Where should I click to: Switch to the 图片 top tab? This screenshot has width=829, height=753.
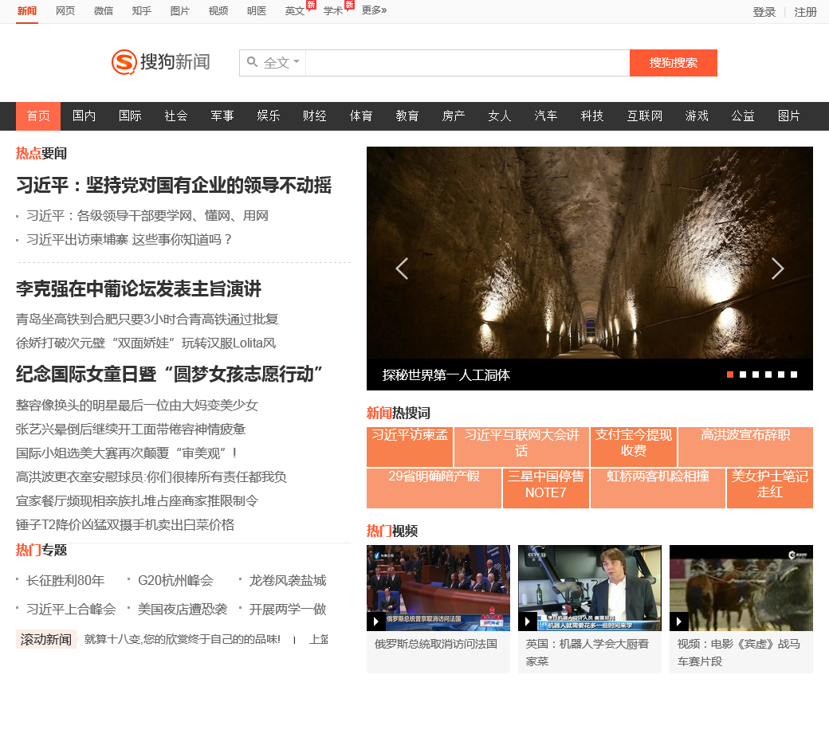[180, 10]
